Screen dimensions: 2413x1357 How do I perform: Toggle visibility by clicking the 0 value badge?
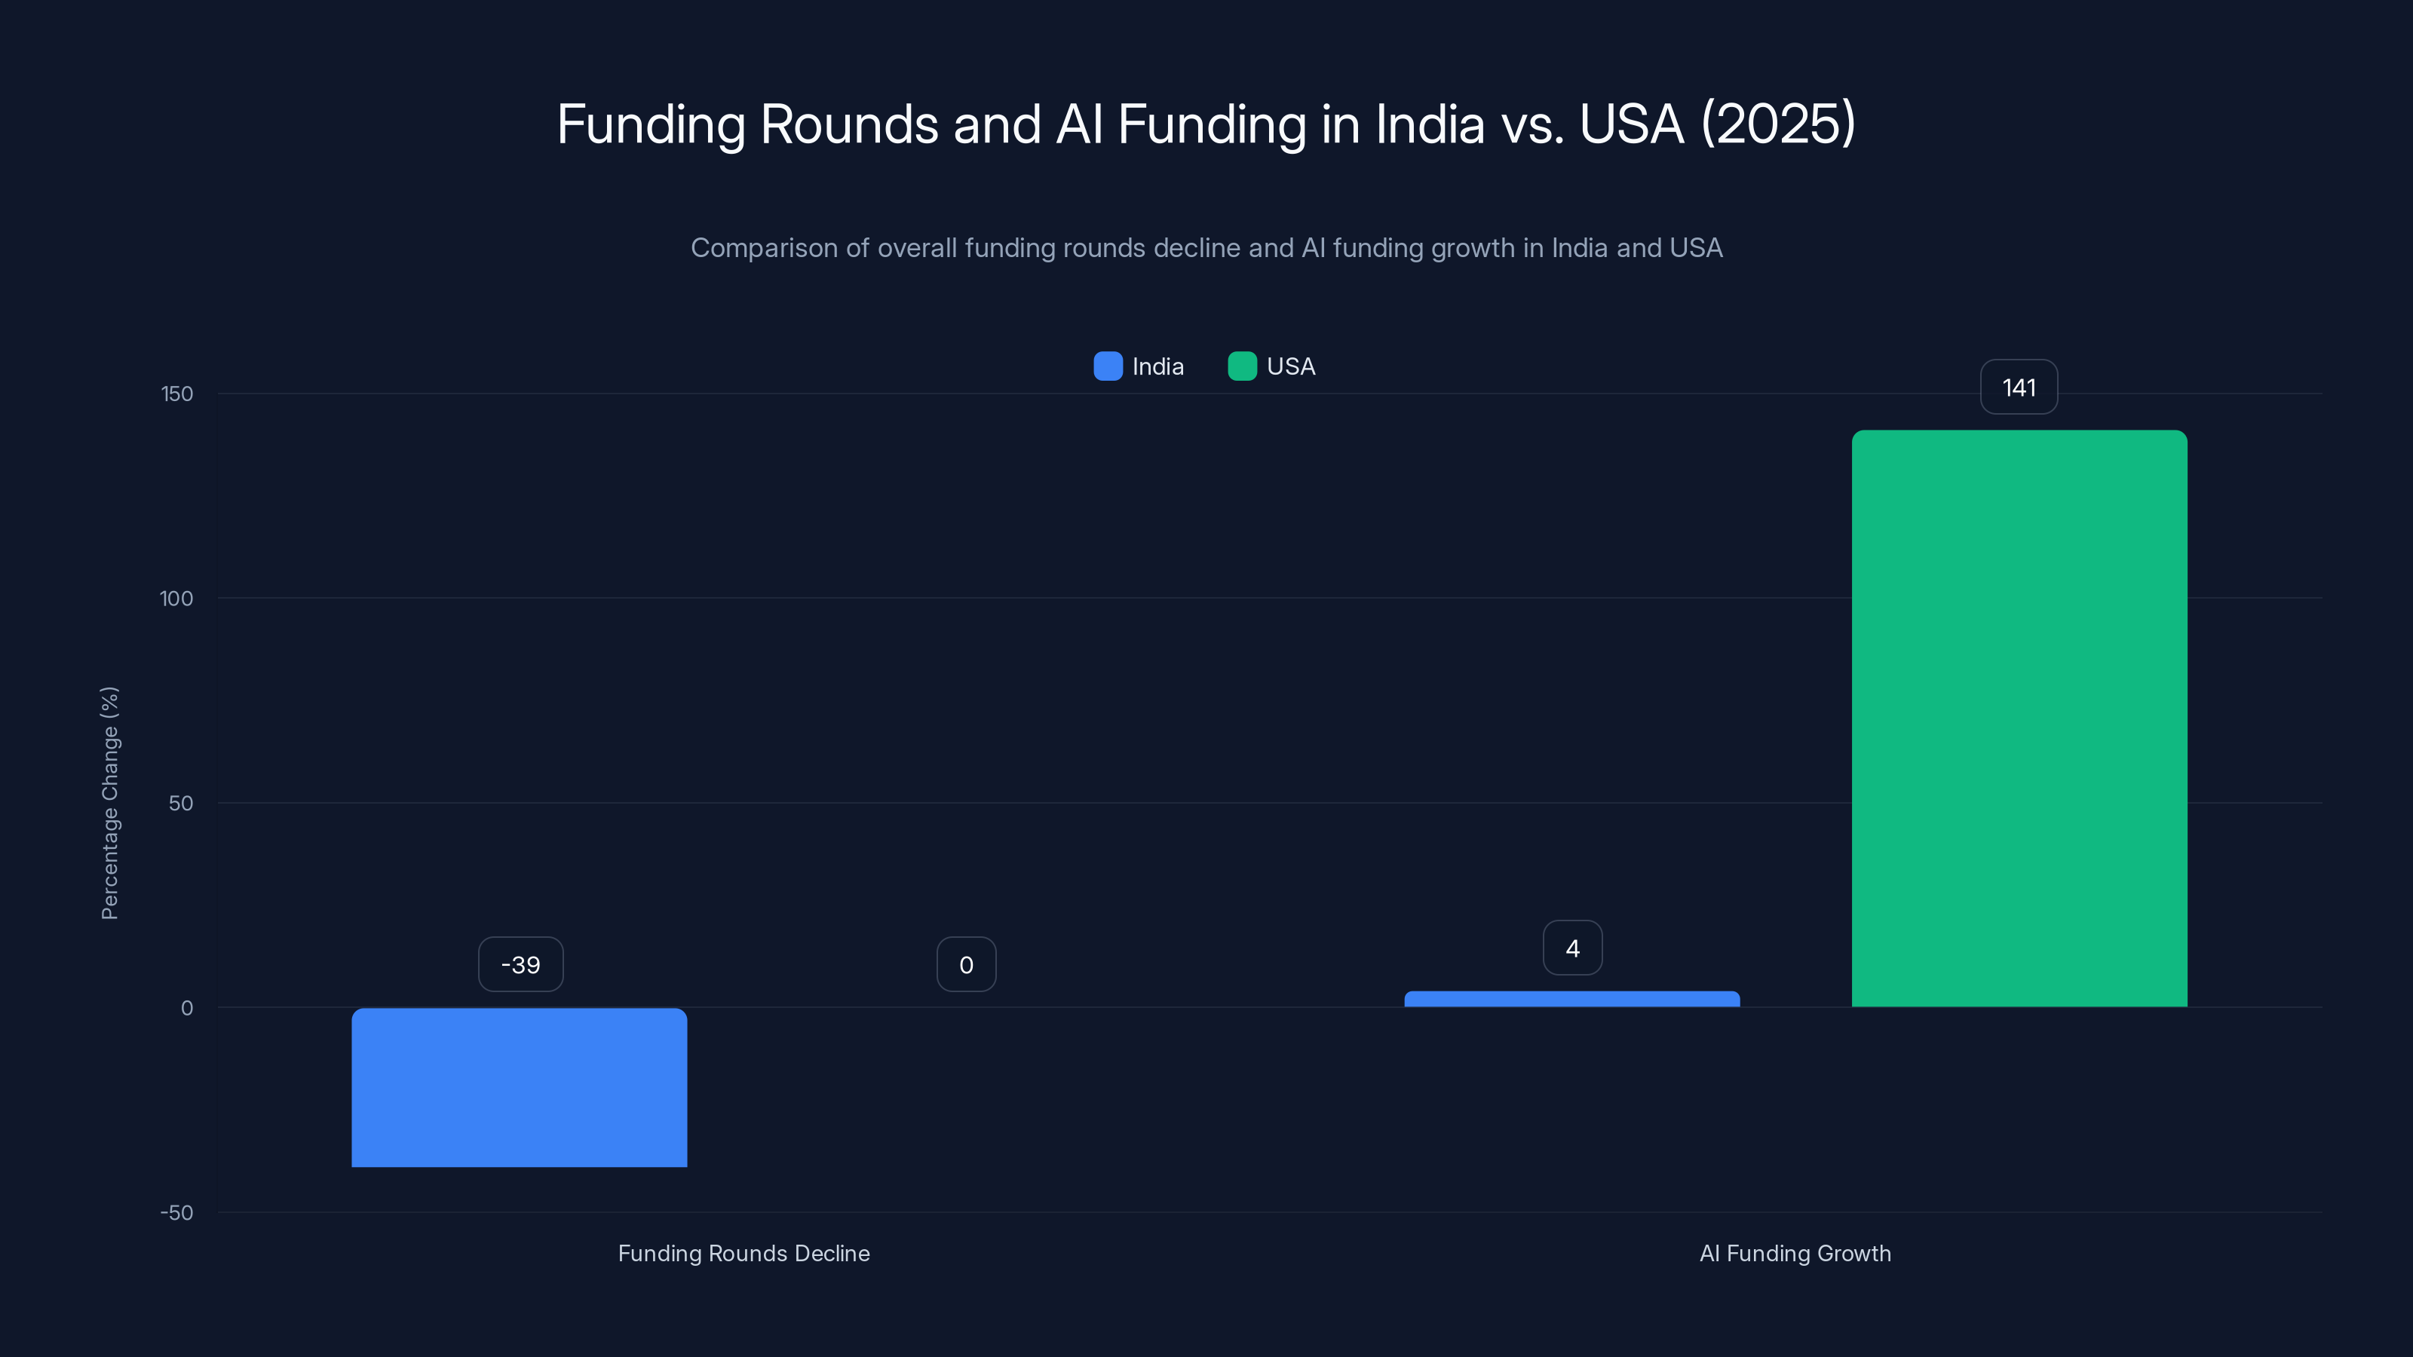tap(966, 963)
